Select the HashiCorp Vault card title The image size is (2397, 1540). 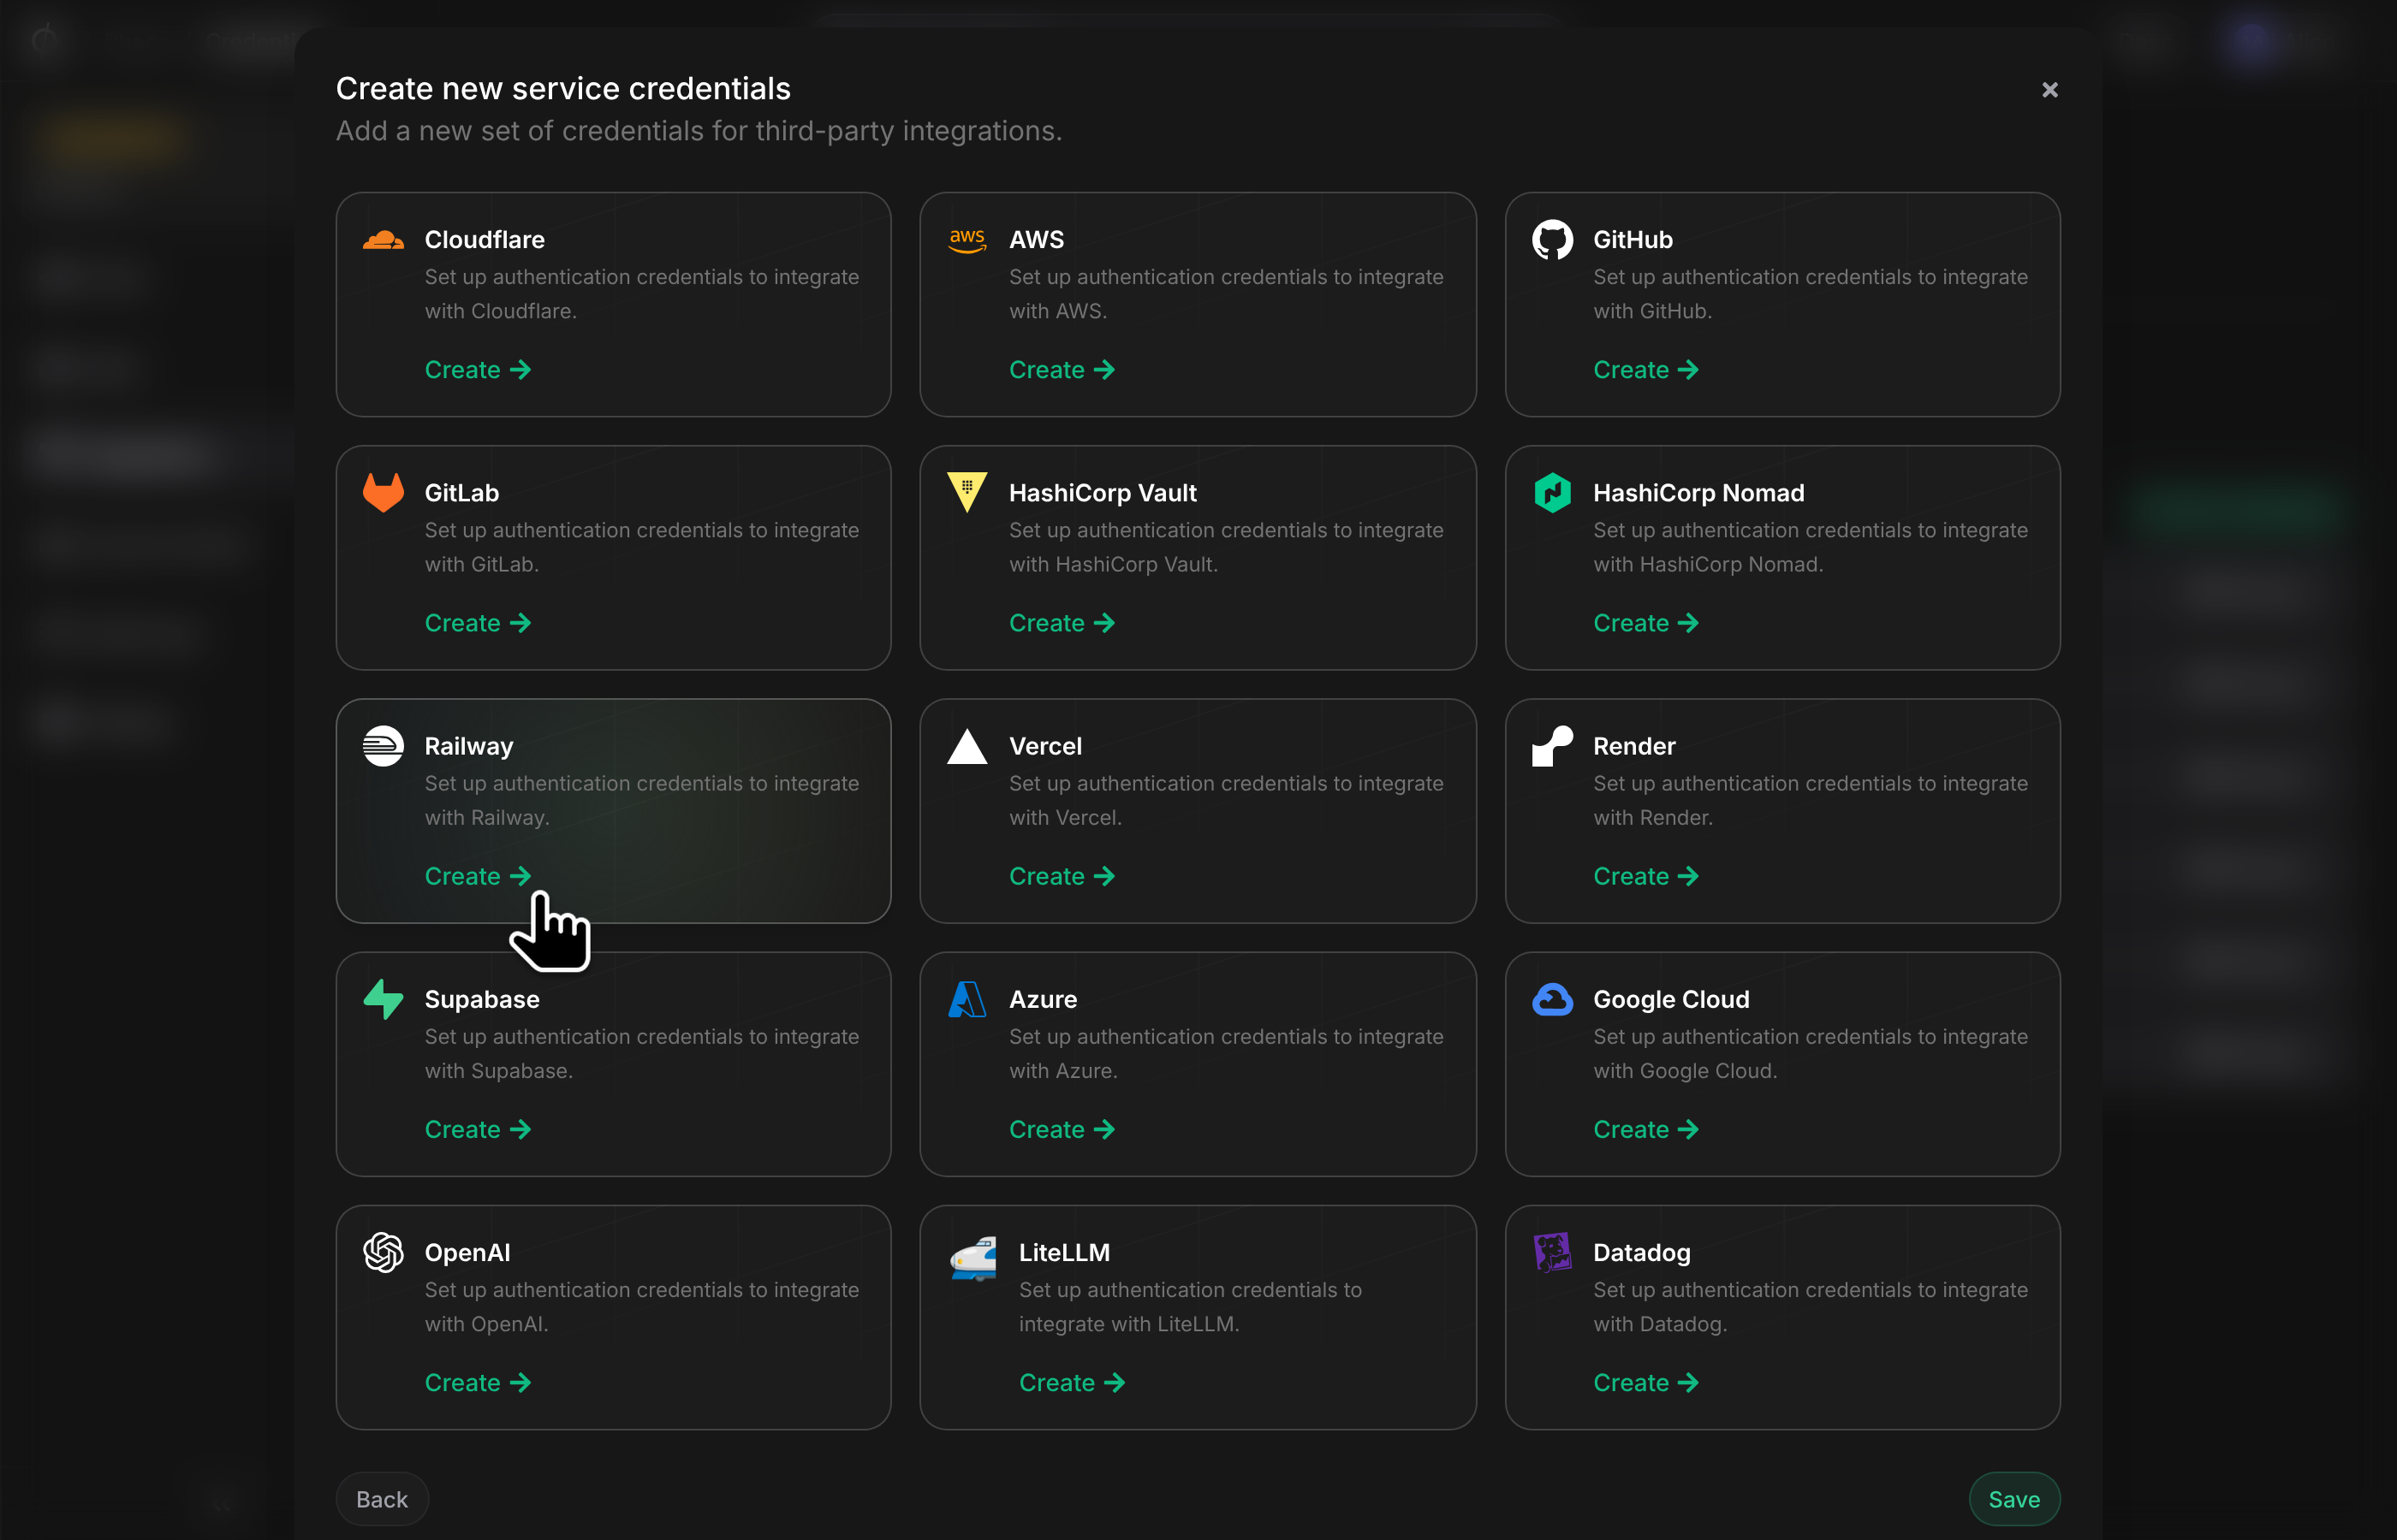[x=1103, y=493]
